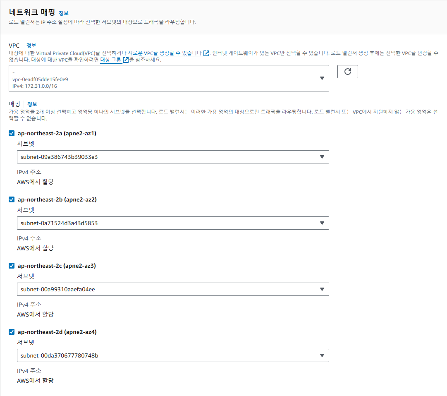Click external link icon next to 새로운 VPC를 생성
This screenshot has height=396, width=447.
pyautogui.click(x=206, y=53)
